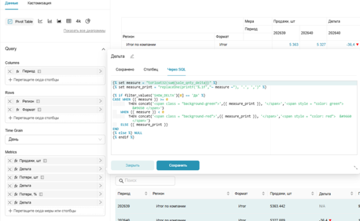Remove Регион from Rows
Viewport: 360px width, 221px height.
(10, 101)
